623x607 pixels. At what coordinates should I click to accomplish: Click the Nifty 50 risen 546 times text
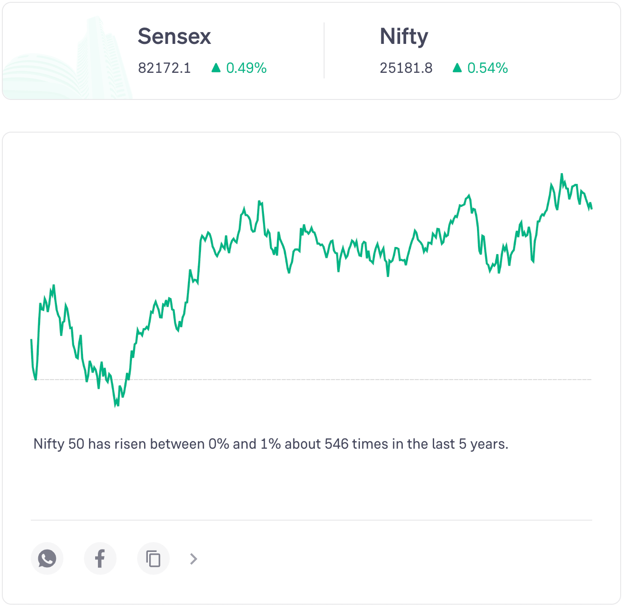[270, 444]
